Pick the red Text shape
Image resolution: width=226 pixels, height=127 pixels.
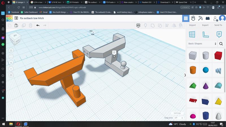pyautogui.click(x=193, y=100)
